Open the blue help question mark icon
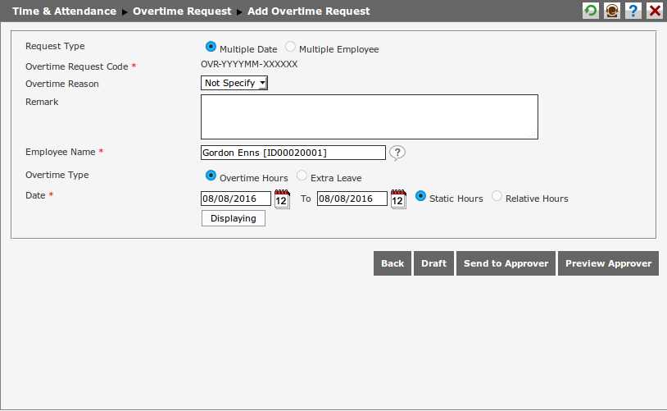Image resolution: width=667 pixels, height=411 pixels. 633,11
